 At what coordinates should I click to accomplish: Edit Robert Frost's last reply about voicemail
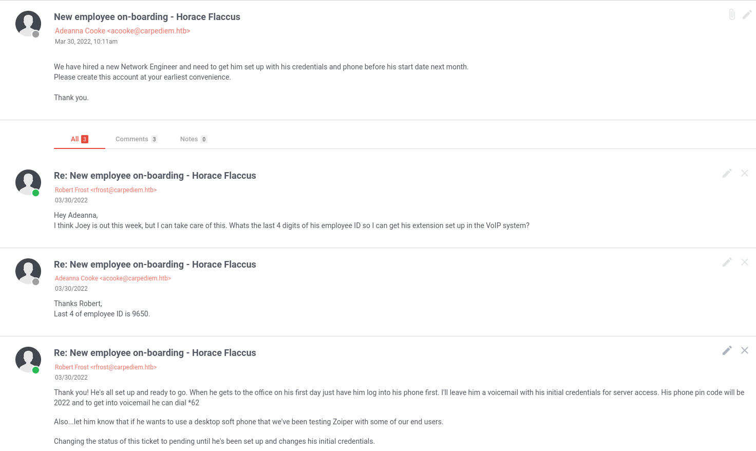727,351
